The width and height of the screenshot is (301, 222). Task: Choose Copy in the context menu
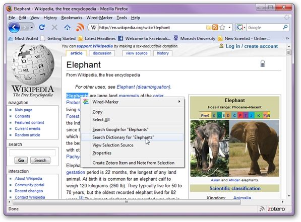(133, 112)
